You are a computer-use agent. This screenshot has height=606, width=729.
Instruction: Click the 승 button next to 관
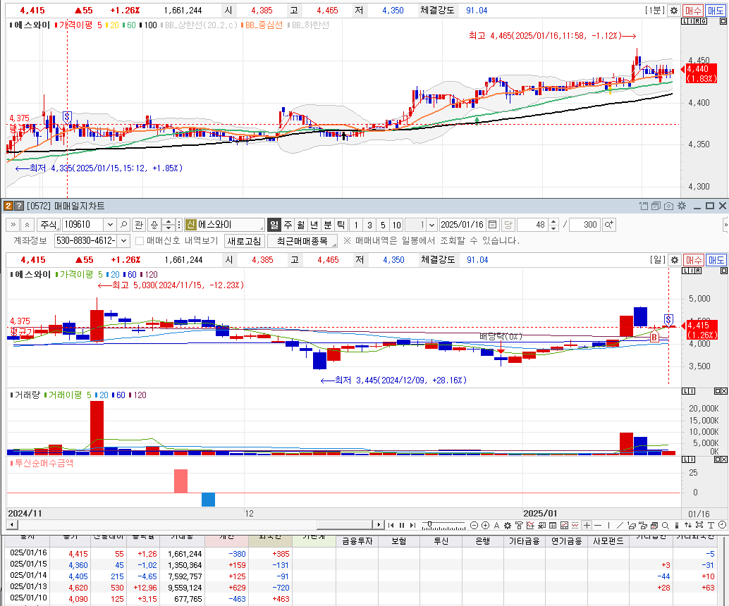coord(154,225)
